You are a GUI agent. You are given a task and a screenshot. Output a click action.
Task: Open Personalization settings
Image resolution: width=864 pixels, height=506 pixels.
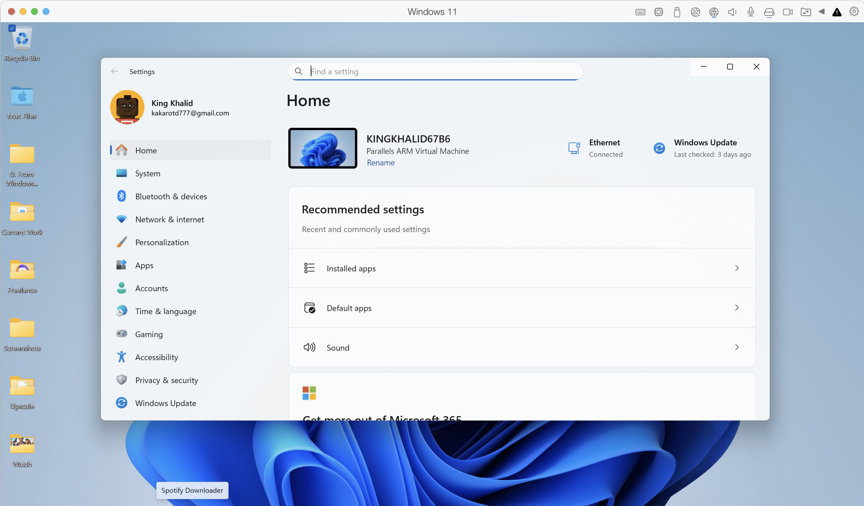point(190,242)
